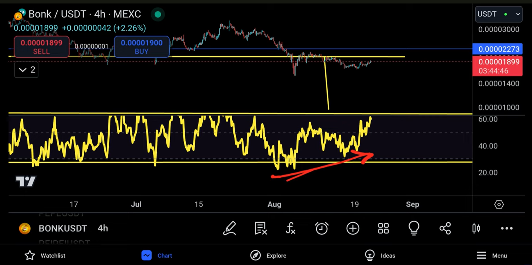
Task: Click the Jul date on time axis
Action: point(136,204)
